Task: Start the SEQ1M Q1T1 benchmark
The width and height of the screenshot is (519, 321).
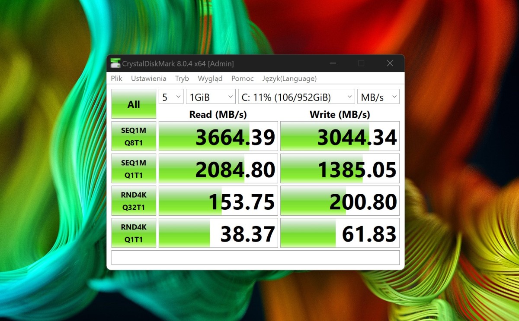Action: tap(134, 169)
